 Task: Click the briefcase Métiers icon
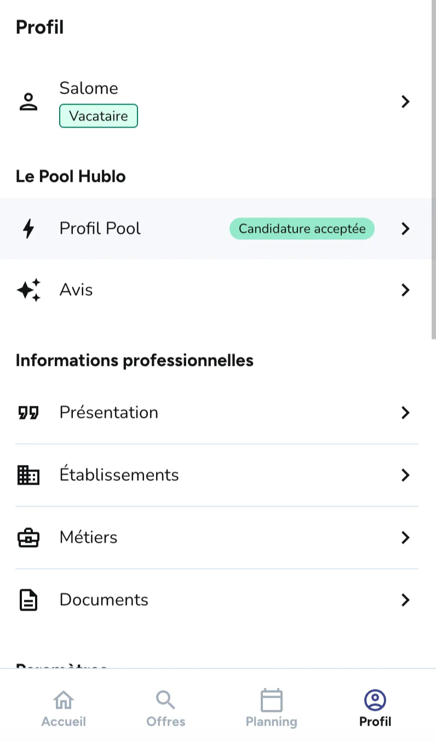pyautogui.click(x=28, y=537)
